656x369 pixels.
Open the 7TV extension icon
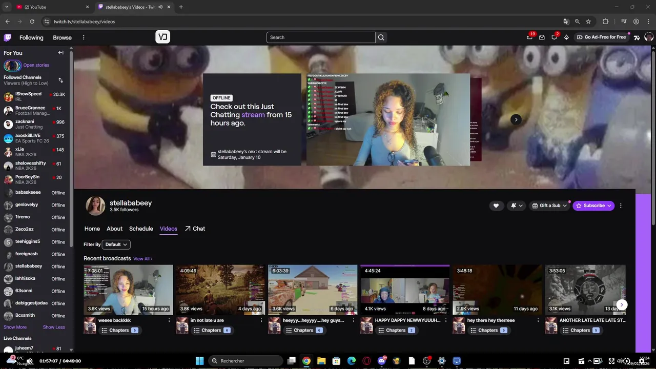click(637, 37)
